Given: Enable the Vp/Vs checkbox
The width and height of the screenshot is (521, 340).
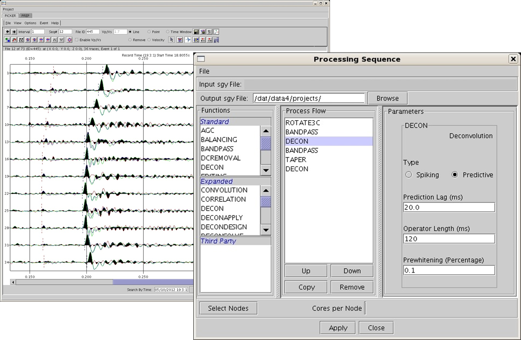Looking at the screenshot, I should [x=77, y=40].
